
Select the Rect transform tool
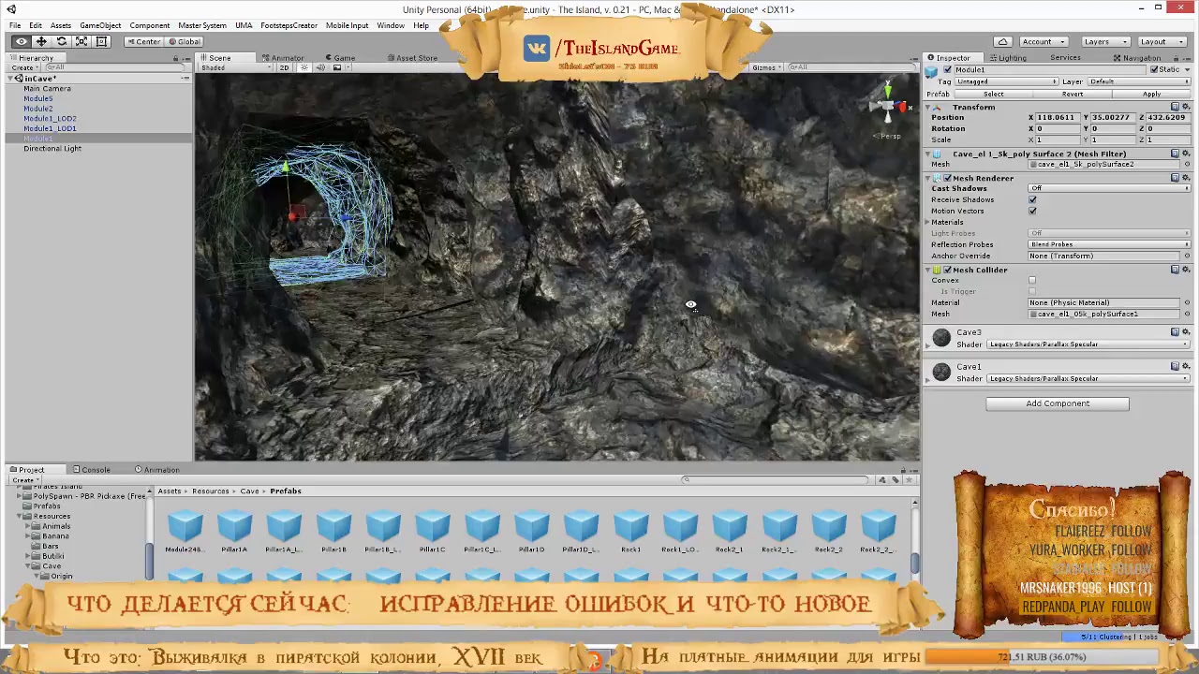pyautogui.click(x=102, y=41)
